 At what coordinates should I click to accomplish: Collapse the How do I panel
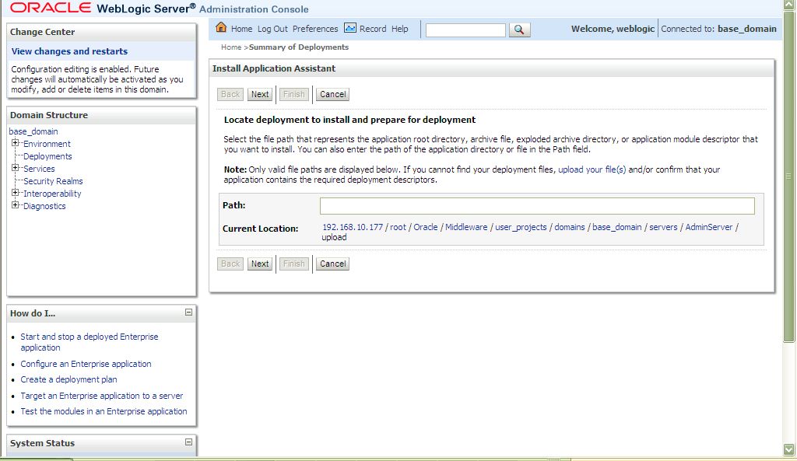pos(188,313)
